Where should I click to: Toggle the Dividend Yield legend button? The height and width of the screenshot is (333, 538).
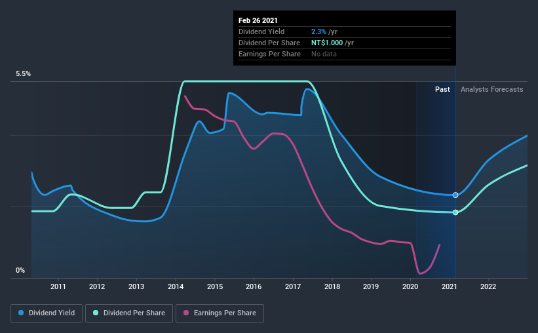tap(47, 313)
